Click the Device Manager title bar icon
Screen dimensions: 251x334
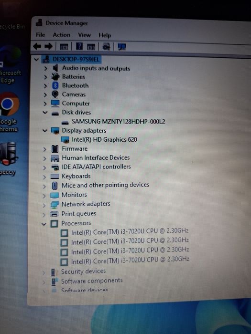point(39,22)
